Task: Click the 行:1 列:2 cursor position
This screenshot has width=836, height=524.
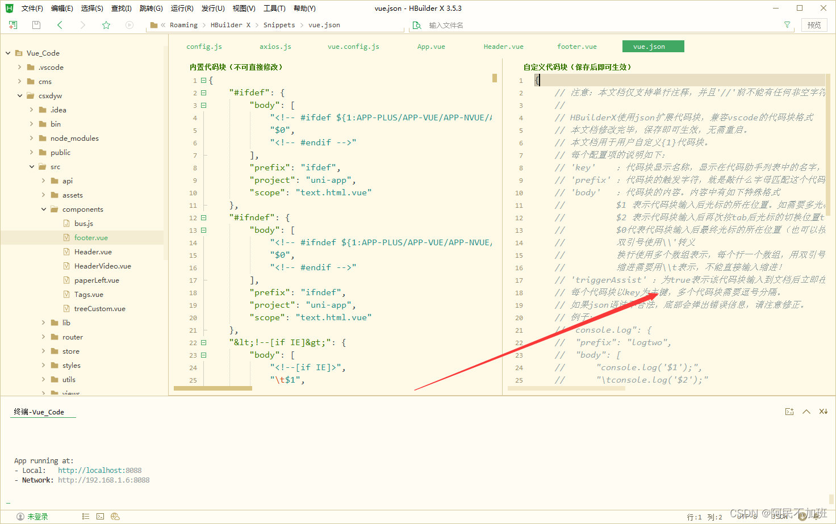Action: [704, 517]
